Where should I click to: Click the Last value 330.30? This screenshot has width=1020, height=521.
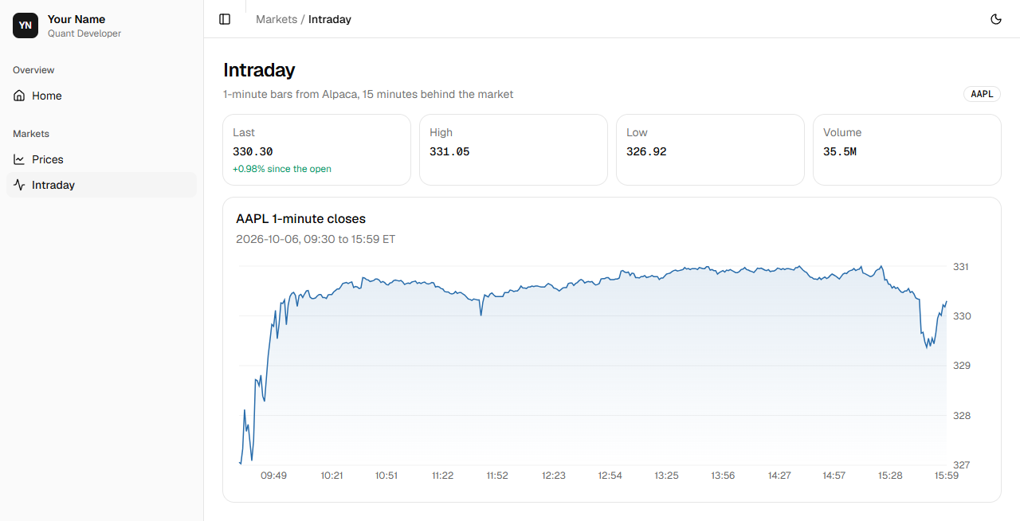pyautogui.click(x=253, y=151)
